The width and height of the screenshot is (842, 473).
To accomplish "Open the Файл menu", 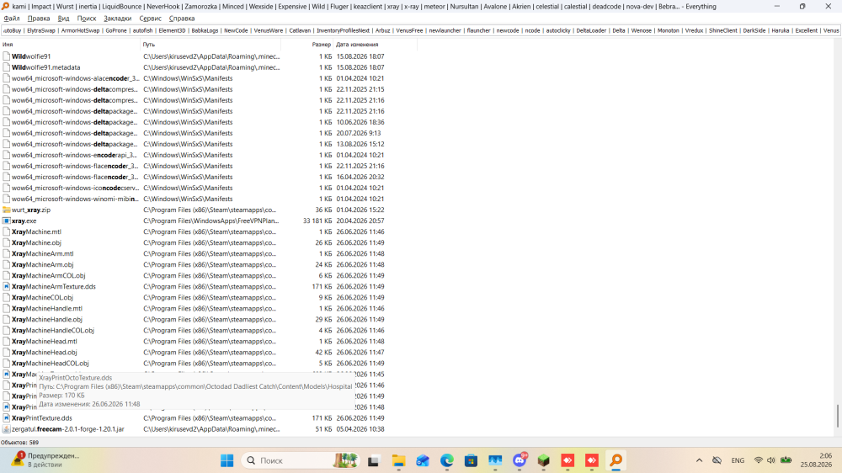I will [x=12, y=19].
